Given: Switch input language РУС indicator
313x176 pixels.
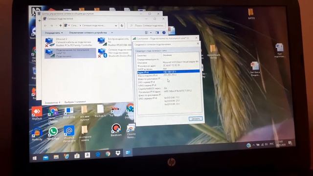Looking at the screenshot, I should click(x=272, y=144).
